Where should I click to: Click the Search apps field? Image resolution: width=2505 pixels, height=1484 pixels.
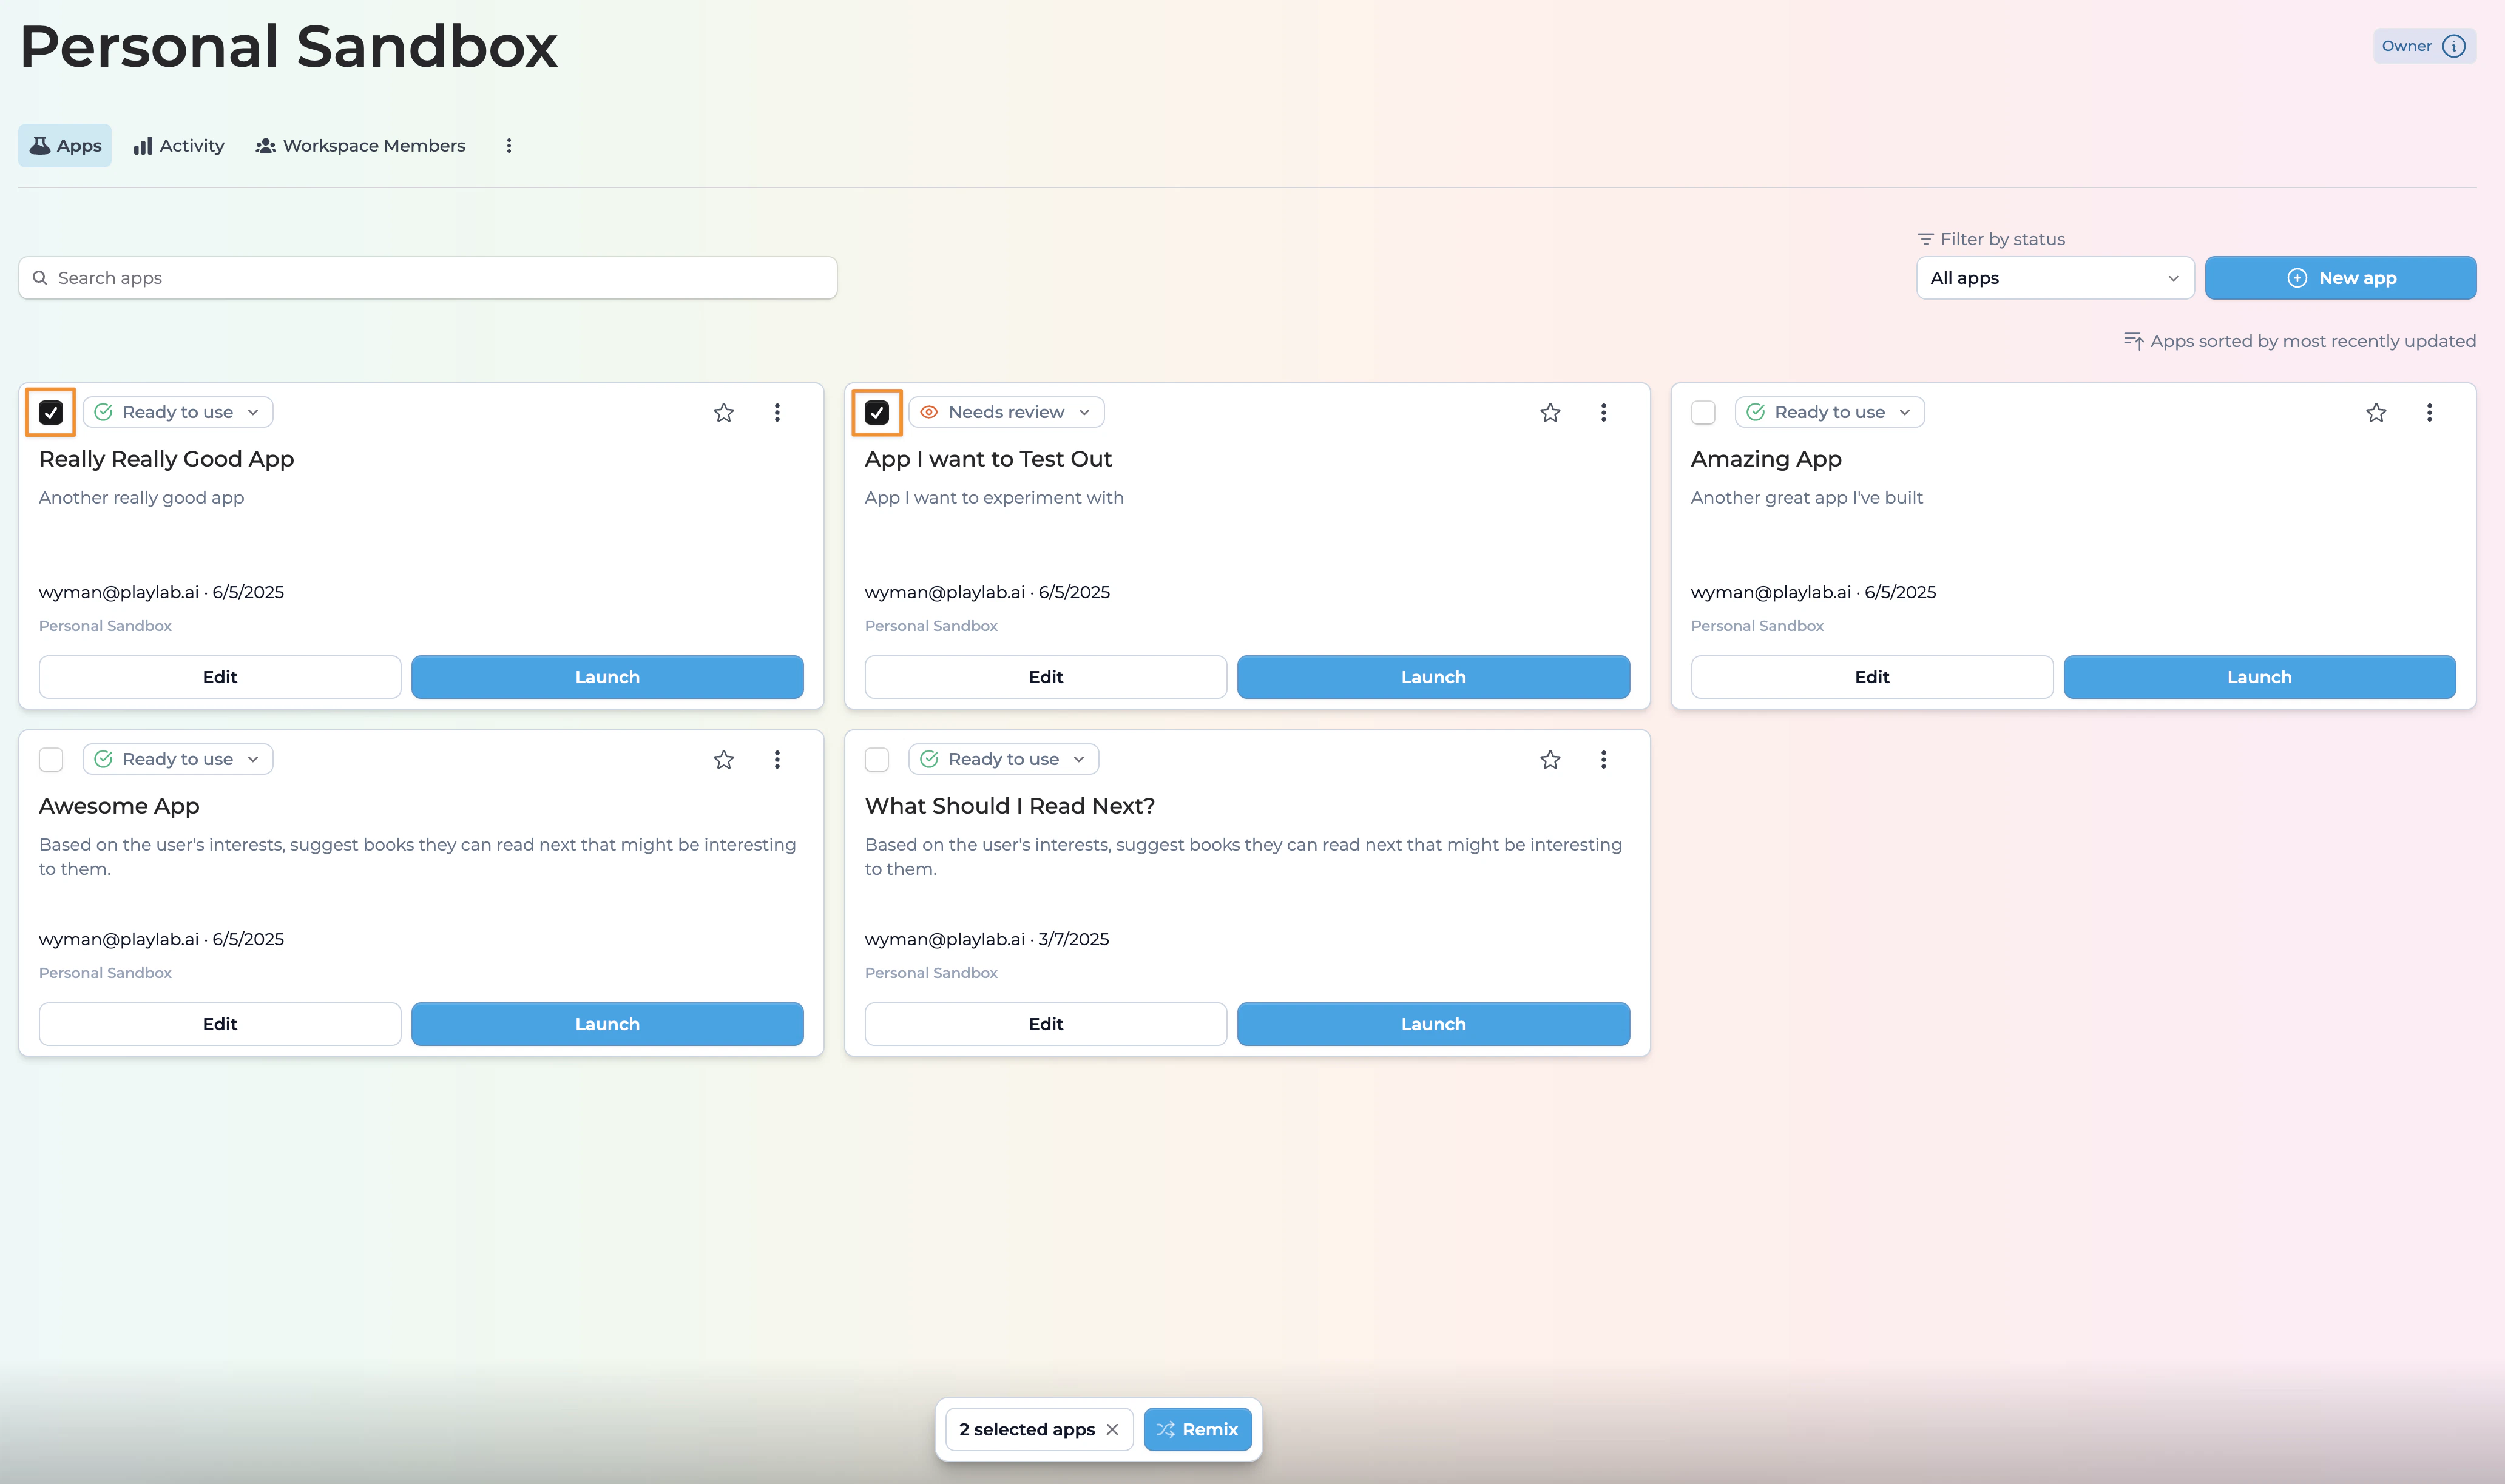pos(427,278)
